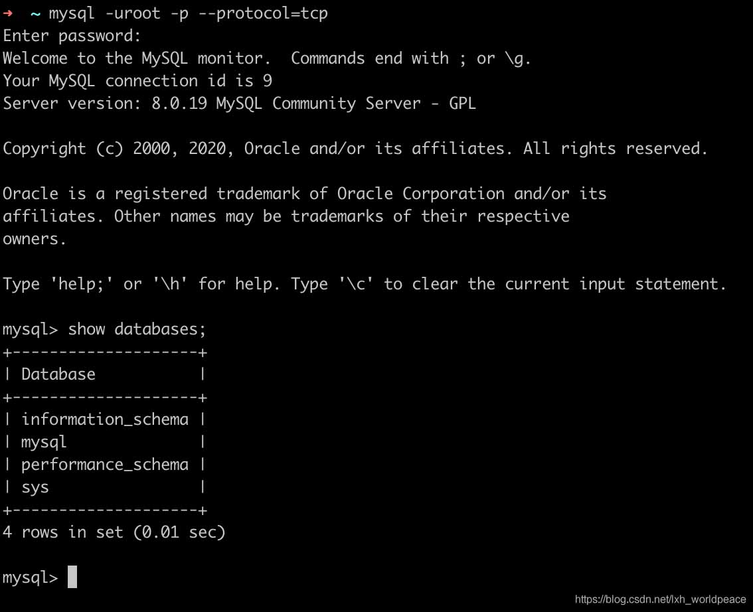This screenshot has width=753, height=612.
Task: Click the "Enter password:" line
Action: 72,36
